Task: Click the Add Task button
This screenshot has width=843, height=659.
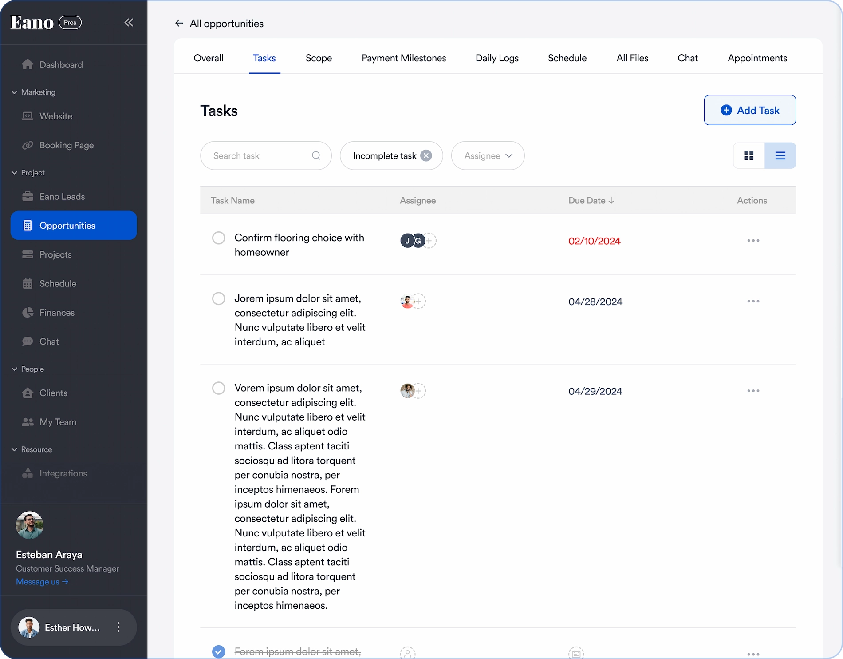Action: click(x=749, y=110)
